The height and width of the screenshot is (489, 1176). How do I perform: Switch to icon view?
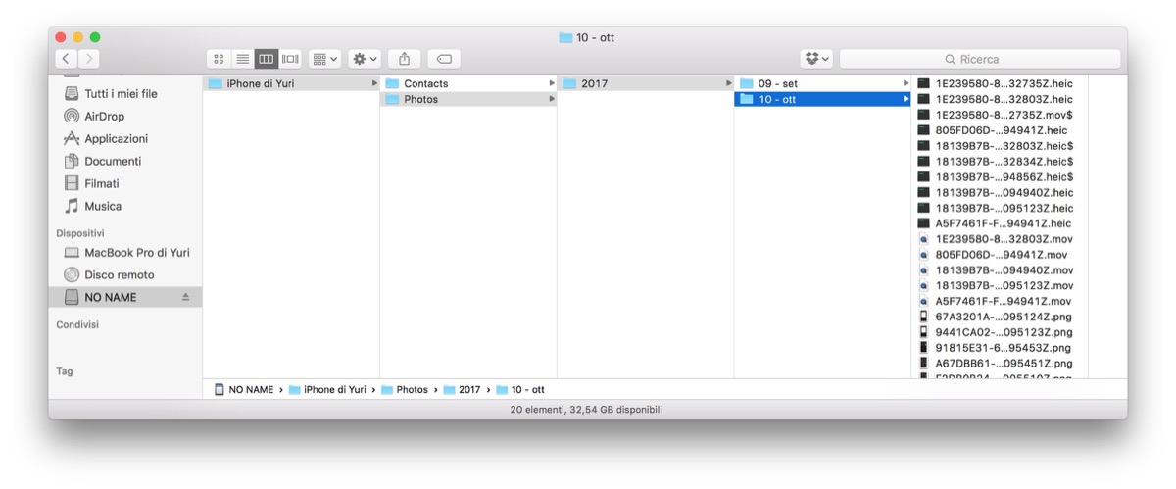click(219, 59)
